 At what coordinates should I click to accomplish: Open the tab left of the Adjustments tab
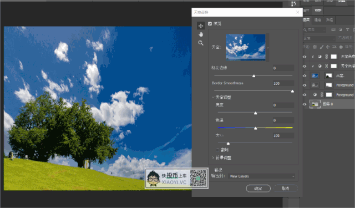coord(306,10)
